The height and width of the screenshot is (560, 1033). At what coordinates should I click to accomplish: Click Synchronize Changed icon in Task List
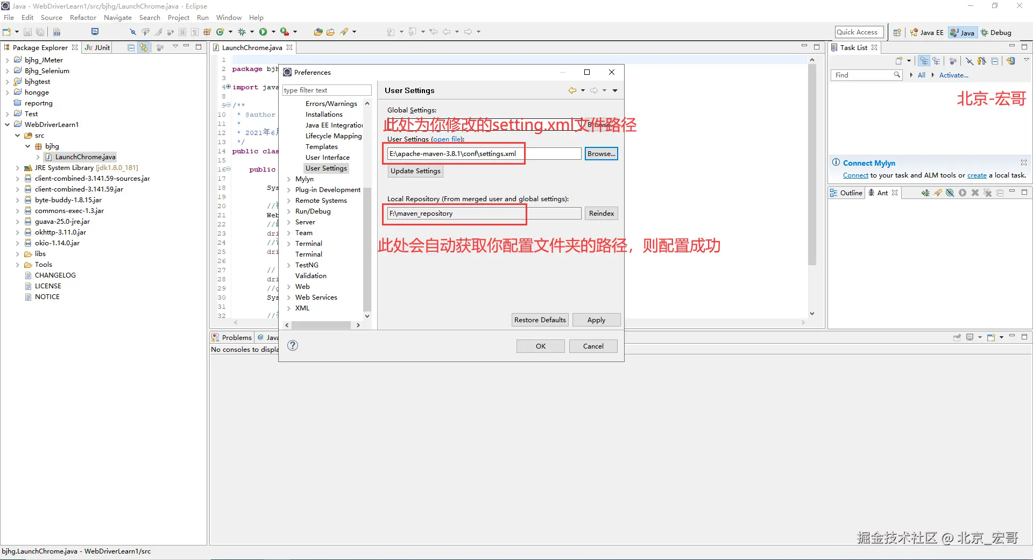[1011, 61]
